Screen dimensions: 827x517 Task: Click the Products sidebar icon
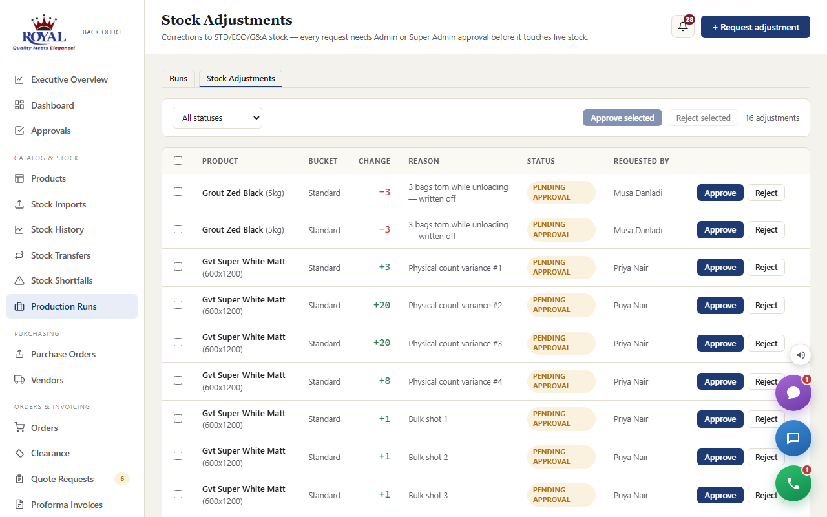pos(19,178)
